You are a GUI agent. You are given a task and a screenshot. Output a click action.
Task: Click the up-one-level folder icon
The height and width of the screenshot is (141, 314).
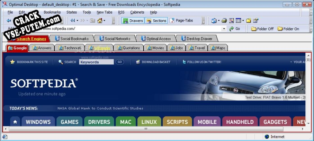coord(92,20)
